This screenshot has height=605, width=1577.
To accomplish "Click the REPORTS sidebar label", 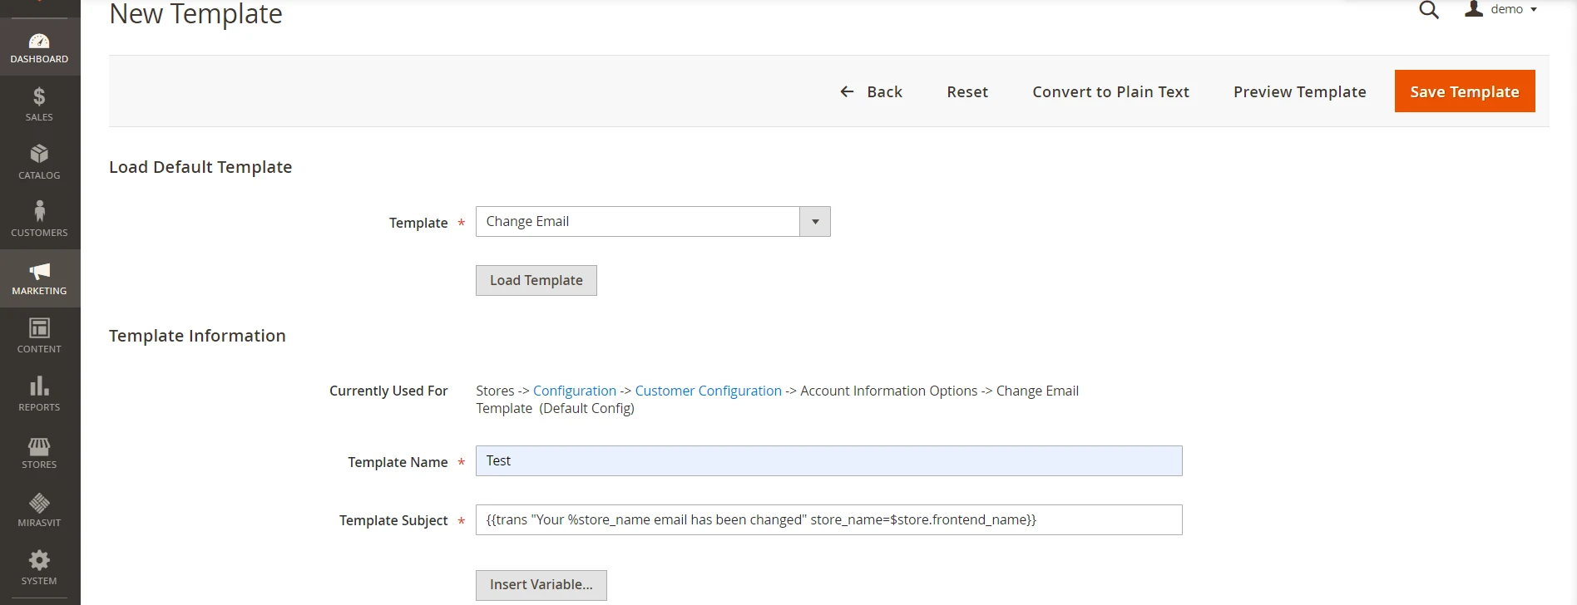I will 39,407.
